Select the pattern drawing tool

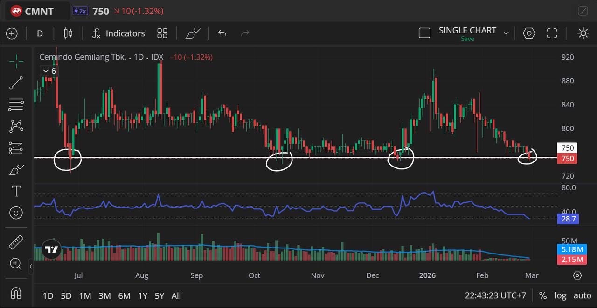click(16, 126)
